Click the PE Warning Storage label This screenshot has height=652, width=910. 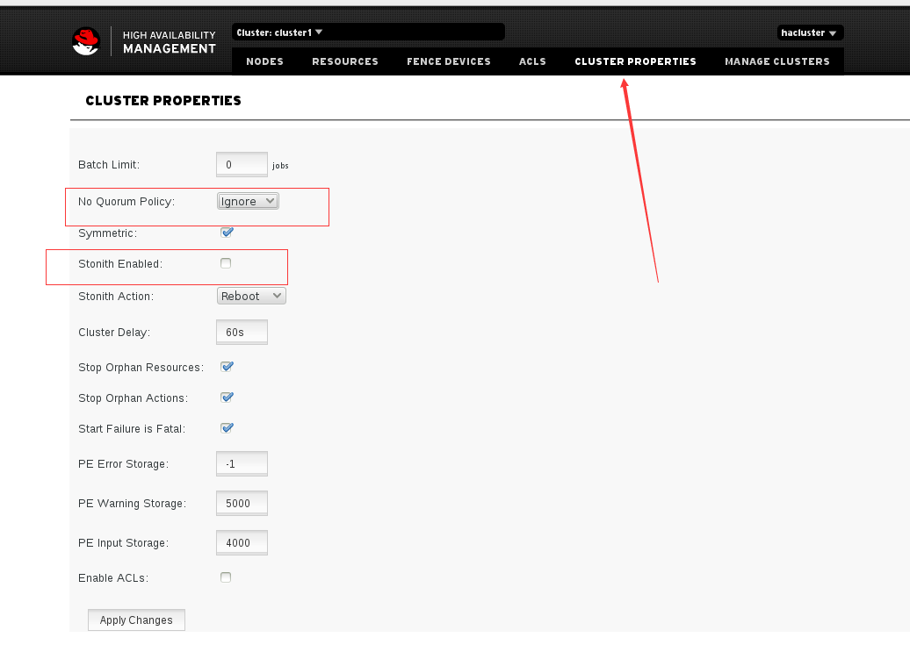coord(133,504)
